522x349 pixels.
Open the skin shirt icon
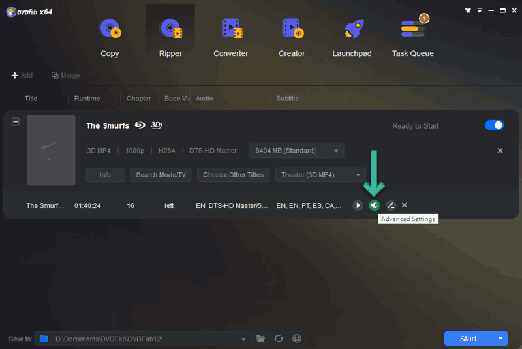click(468, 10)
